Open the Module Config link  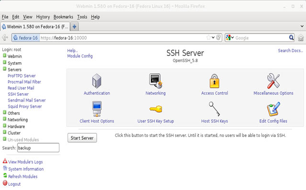point(80,56)
